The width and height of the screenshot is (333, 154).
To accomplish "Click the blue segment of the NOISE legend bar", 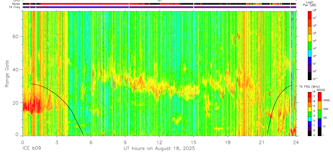I will pos(319,123).
